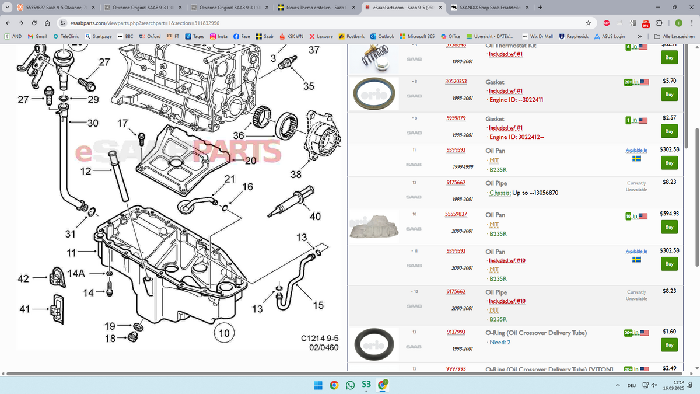The height and width of the screenshot is (394, 700).
Task: Click part number 10 circle in the diagram
Action: (x=224, y=333)
